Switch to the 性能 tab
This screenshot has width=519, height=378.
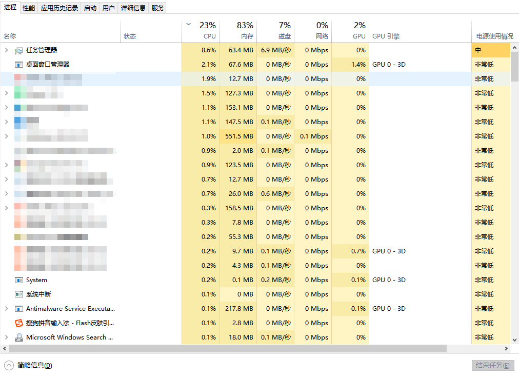(x=29, y=8)
